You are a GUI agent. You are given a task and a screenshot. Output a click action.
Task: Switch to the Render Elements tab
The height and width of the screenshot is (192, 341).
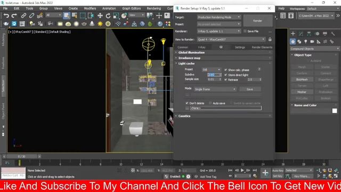[262, 47]
